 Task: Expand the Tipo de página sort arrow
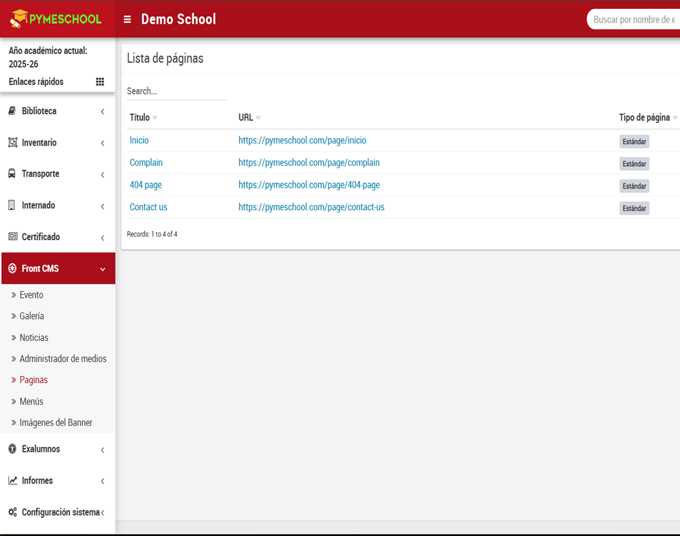[675, 118]
